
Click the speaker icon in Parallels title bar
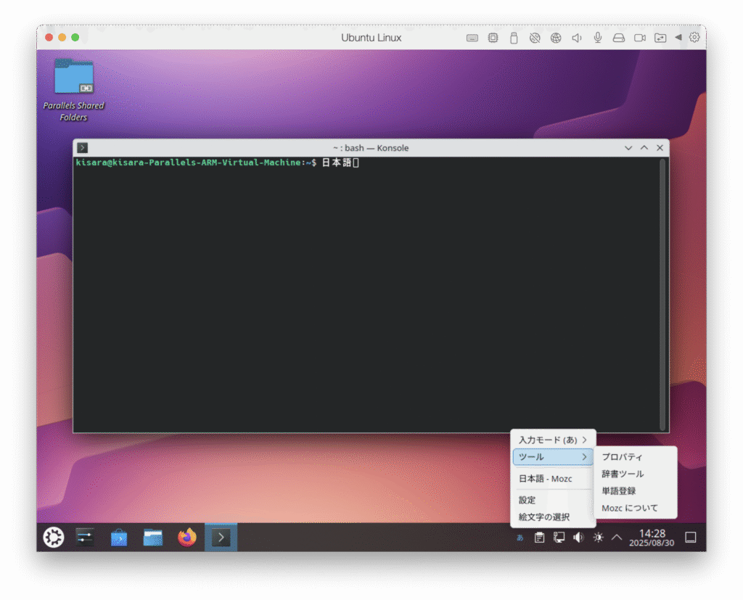(x=577, y=38)
